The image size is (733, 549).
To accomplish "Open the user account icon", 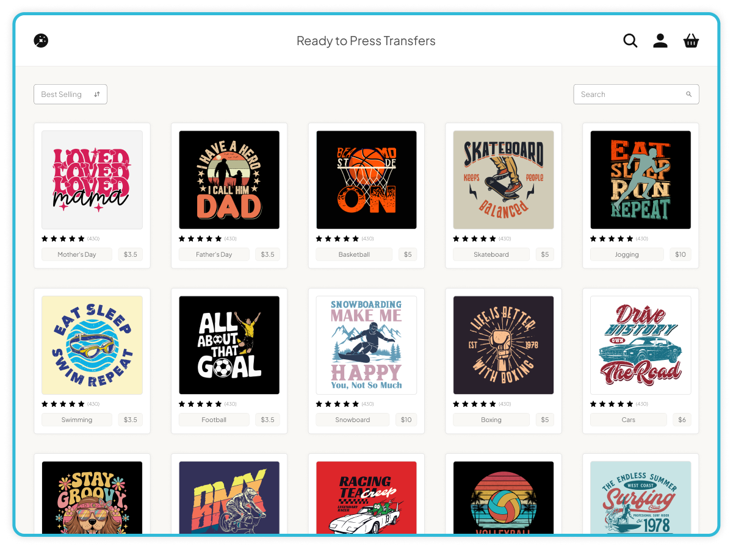I will tap(660, 41).
